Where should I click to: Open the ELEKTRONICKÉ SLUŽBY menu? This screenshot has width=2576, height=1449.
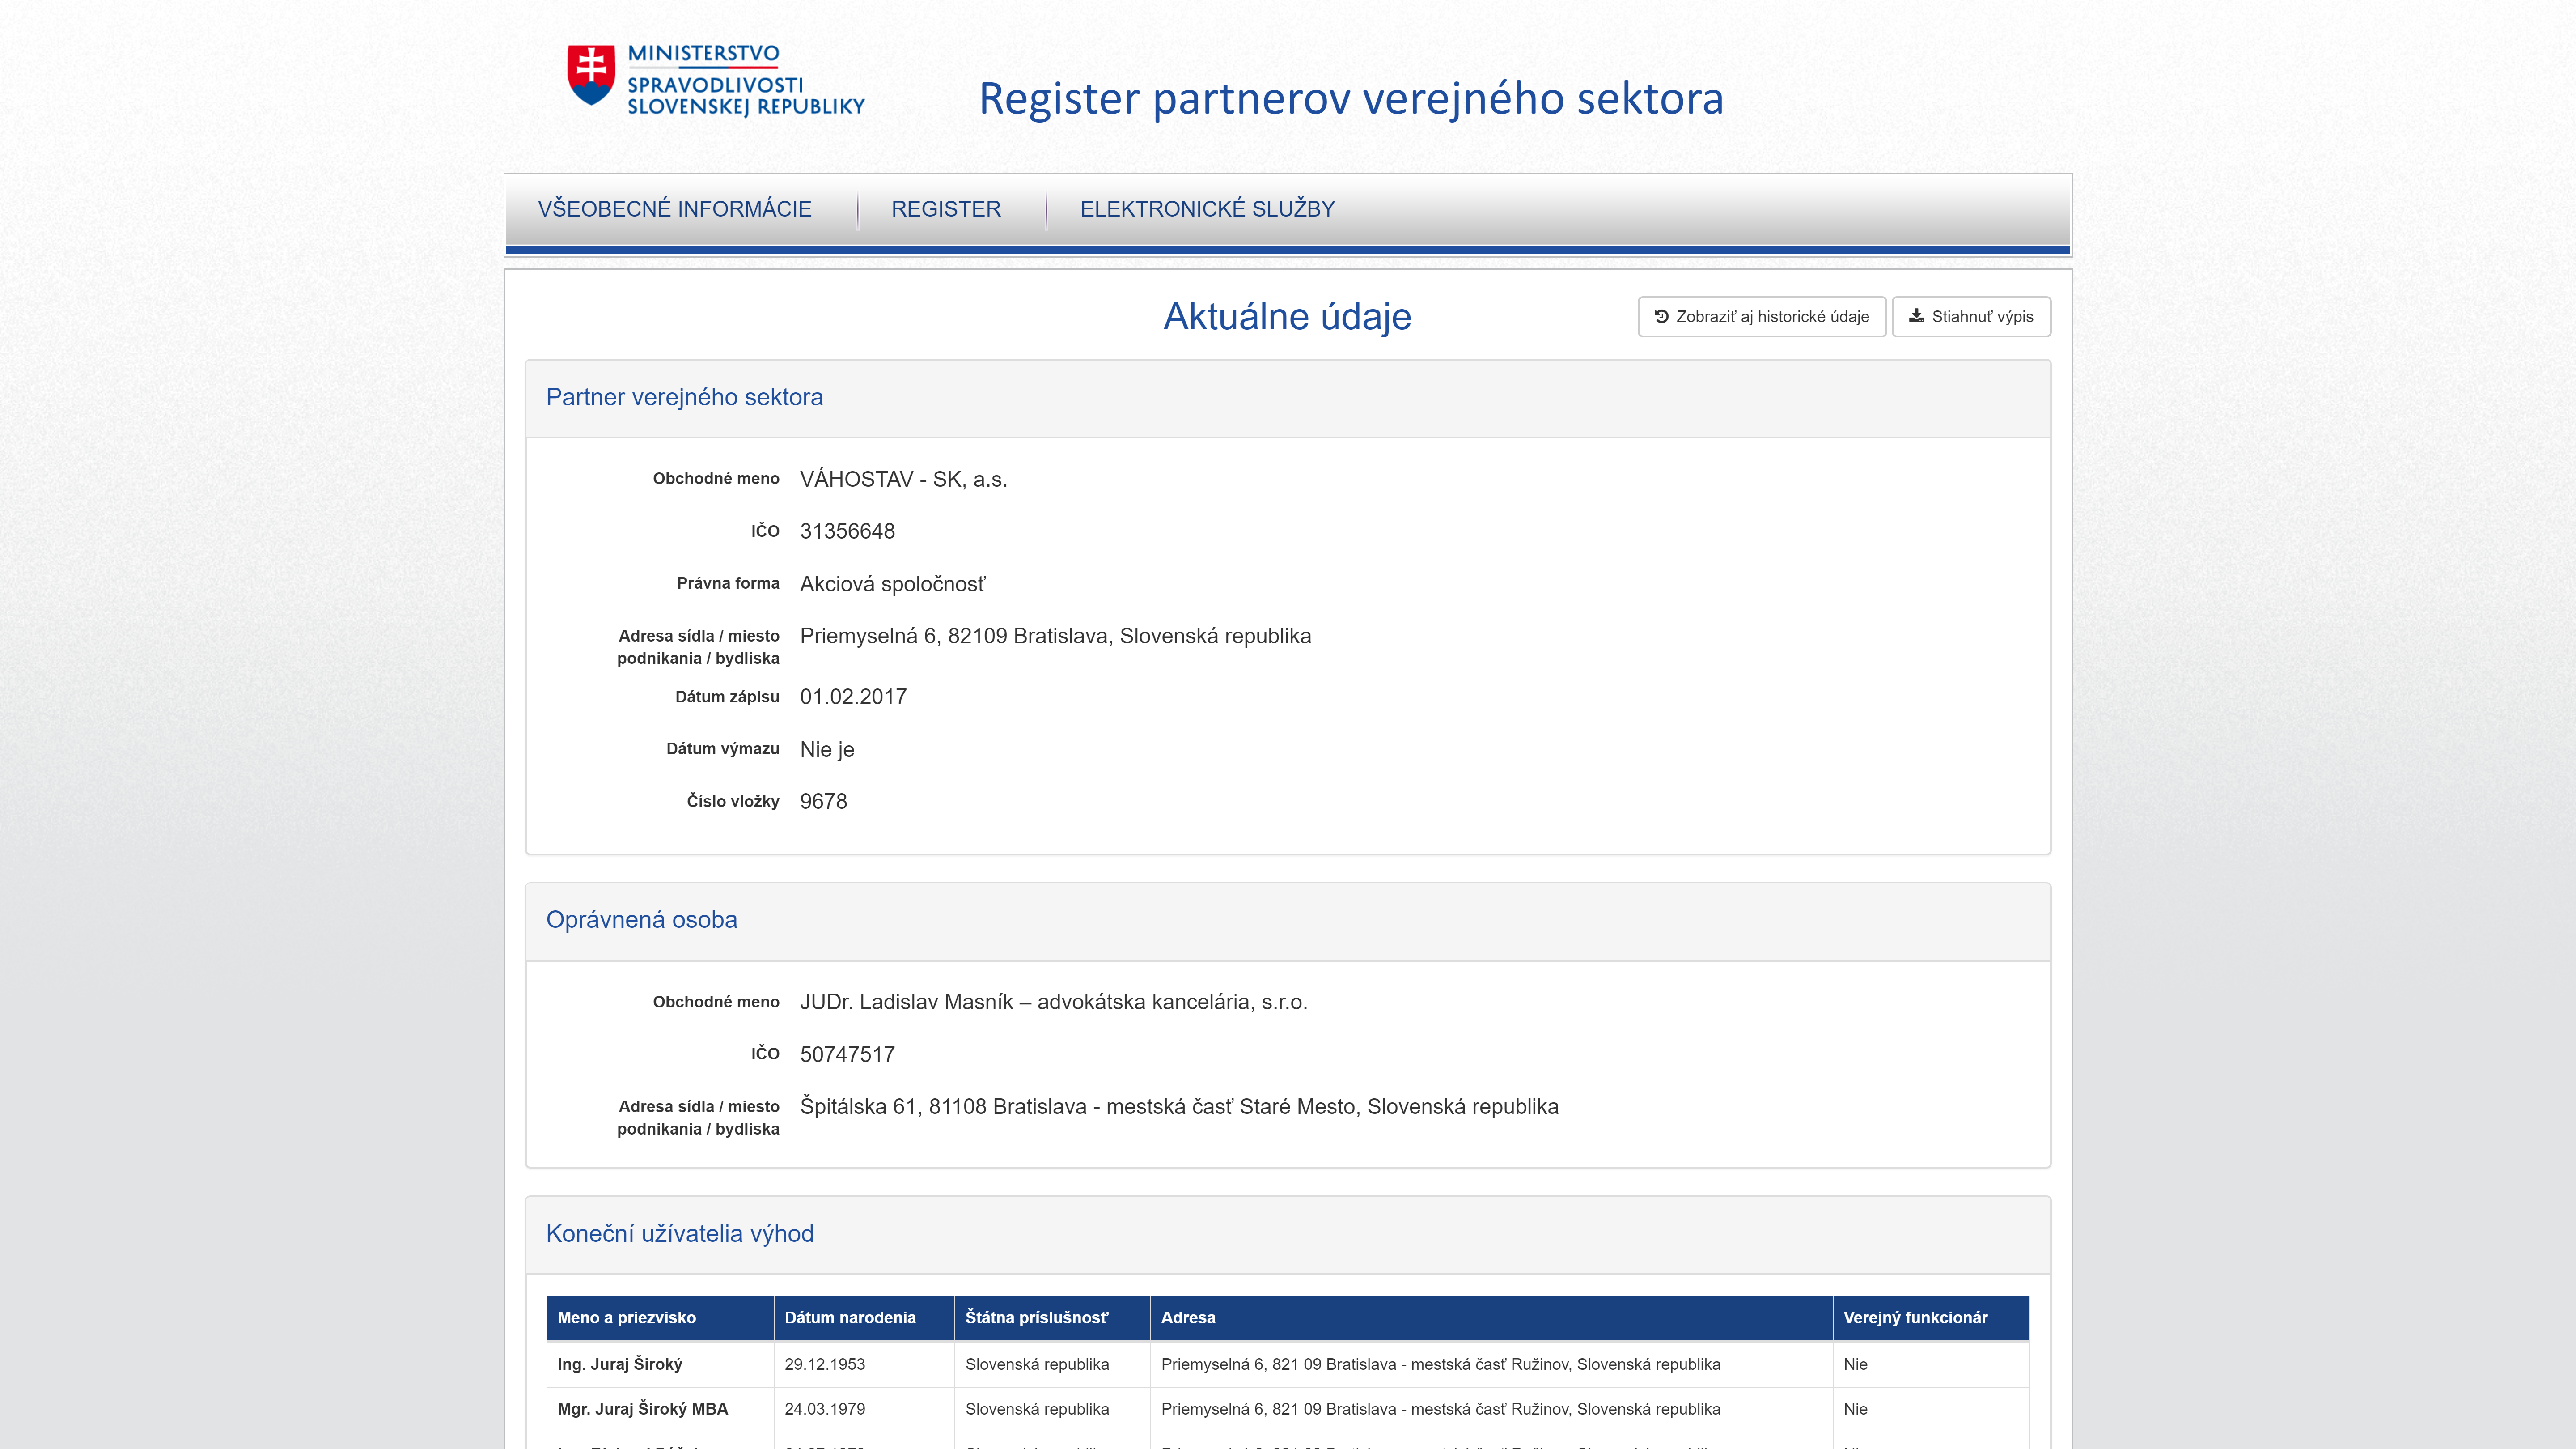click(1207, 209)
